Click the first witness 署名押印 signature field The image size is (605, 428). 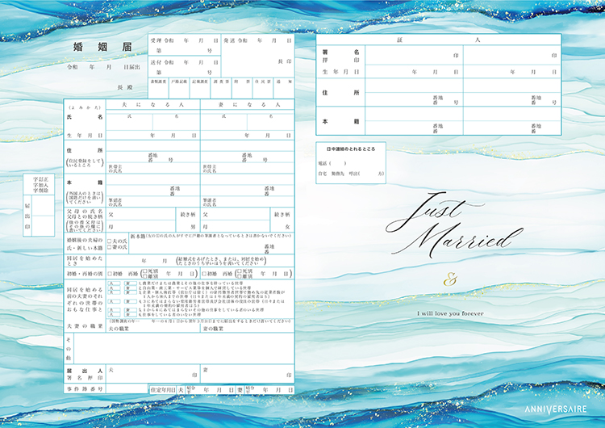tap(414, 55)
